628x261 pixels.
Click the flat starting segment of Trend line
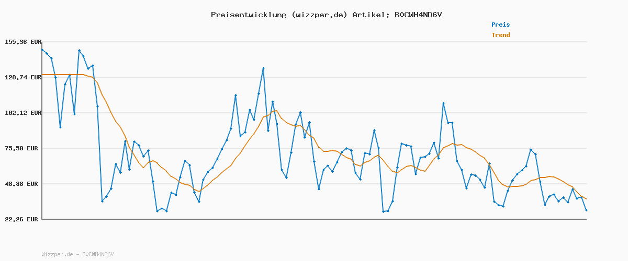[x=62, y=75]
